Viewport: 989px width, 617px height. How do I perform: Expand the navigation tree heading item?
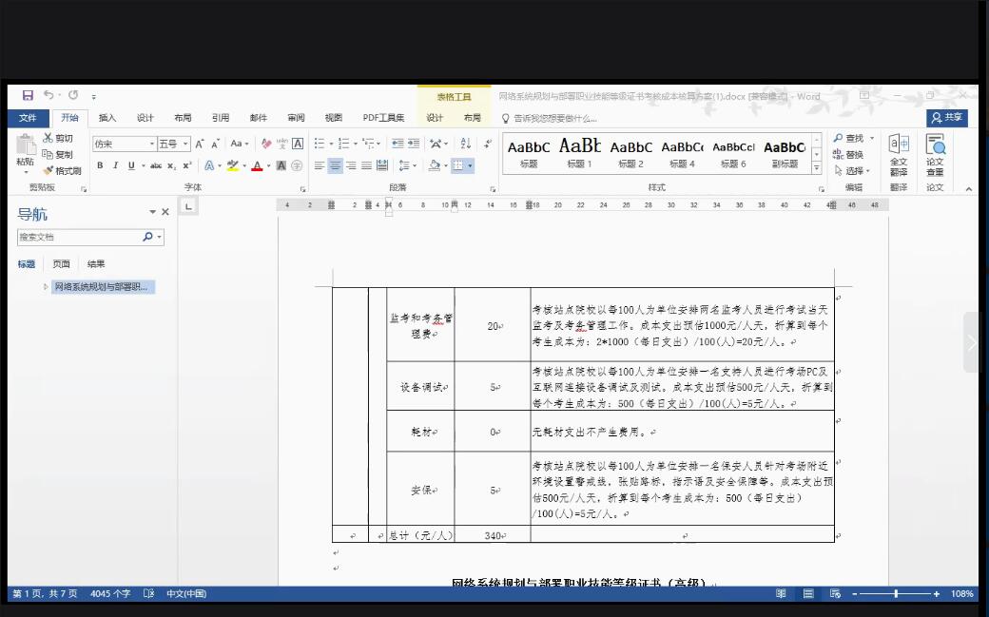tap(46, 287)
